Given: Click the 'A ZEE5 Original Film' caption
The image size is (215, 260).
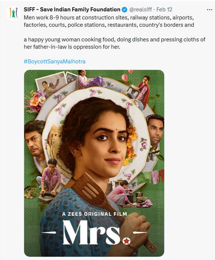Looking at the screenshot, I should 94,214.
